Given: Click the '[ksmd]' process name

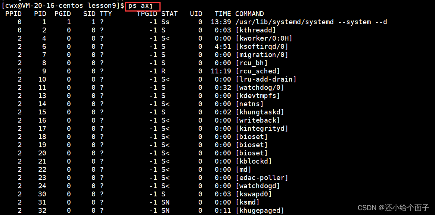Looking at the screenshot, I should coord(248,202).
